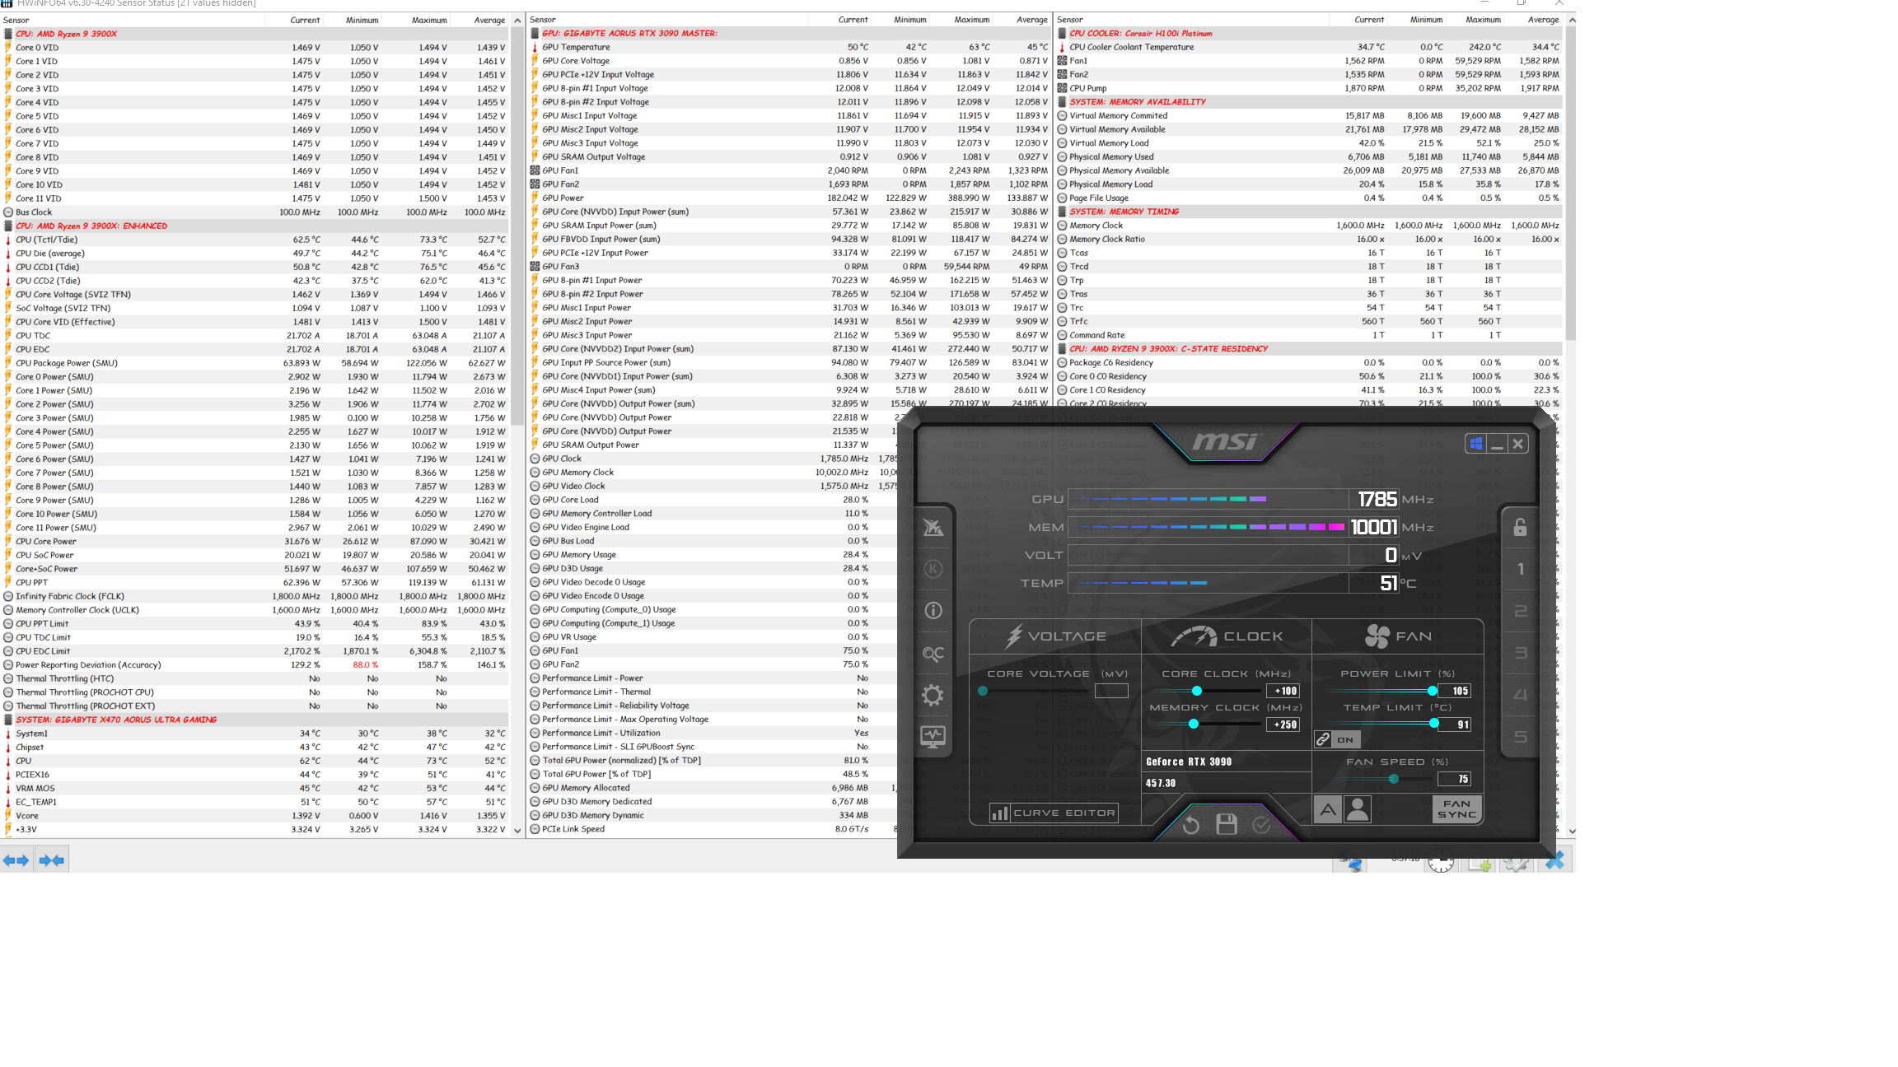Click GPU Fan1 RPM row fan icon
The height and width of the screenshot is (1067, 1898).
(x=535, y=170)
